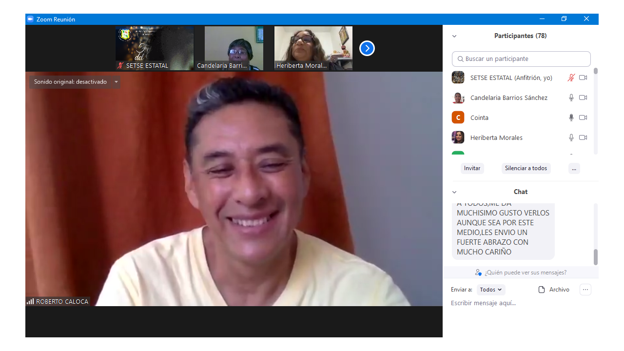624x351 pixels.
Task: Click the Chat panel title
Action: tap(521, 192)
